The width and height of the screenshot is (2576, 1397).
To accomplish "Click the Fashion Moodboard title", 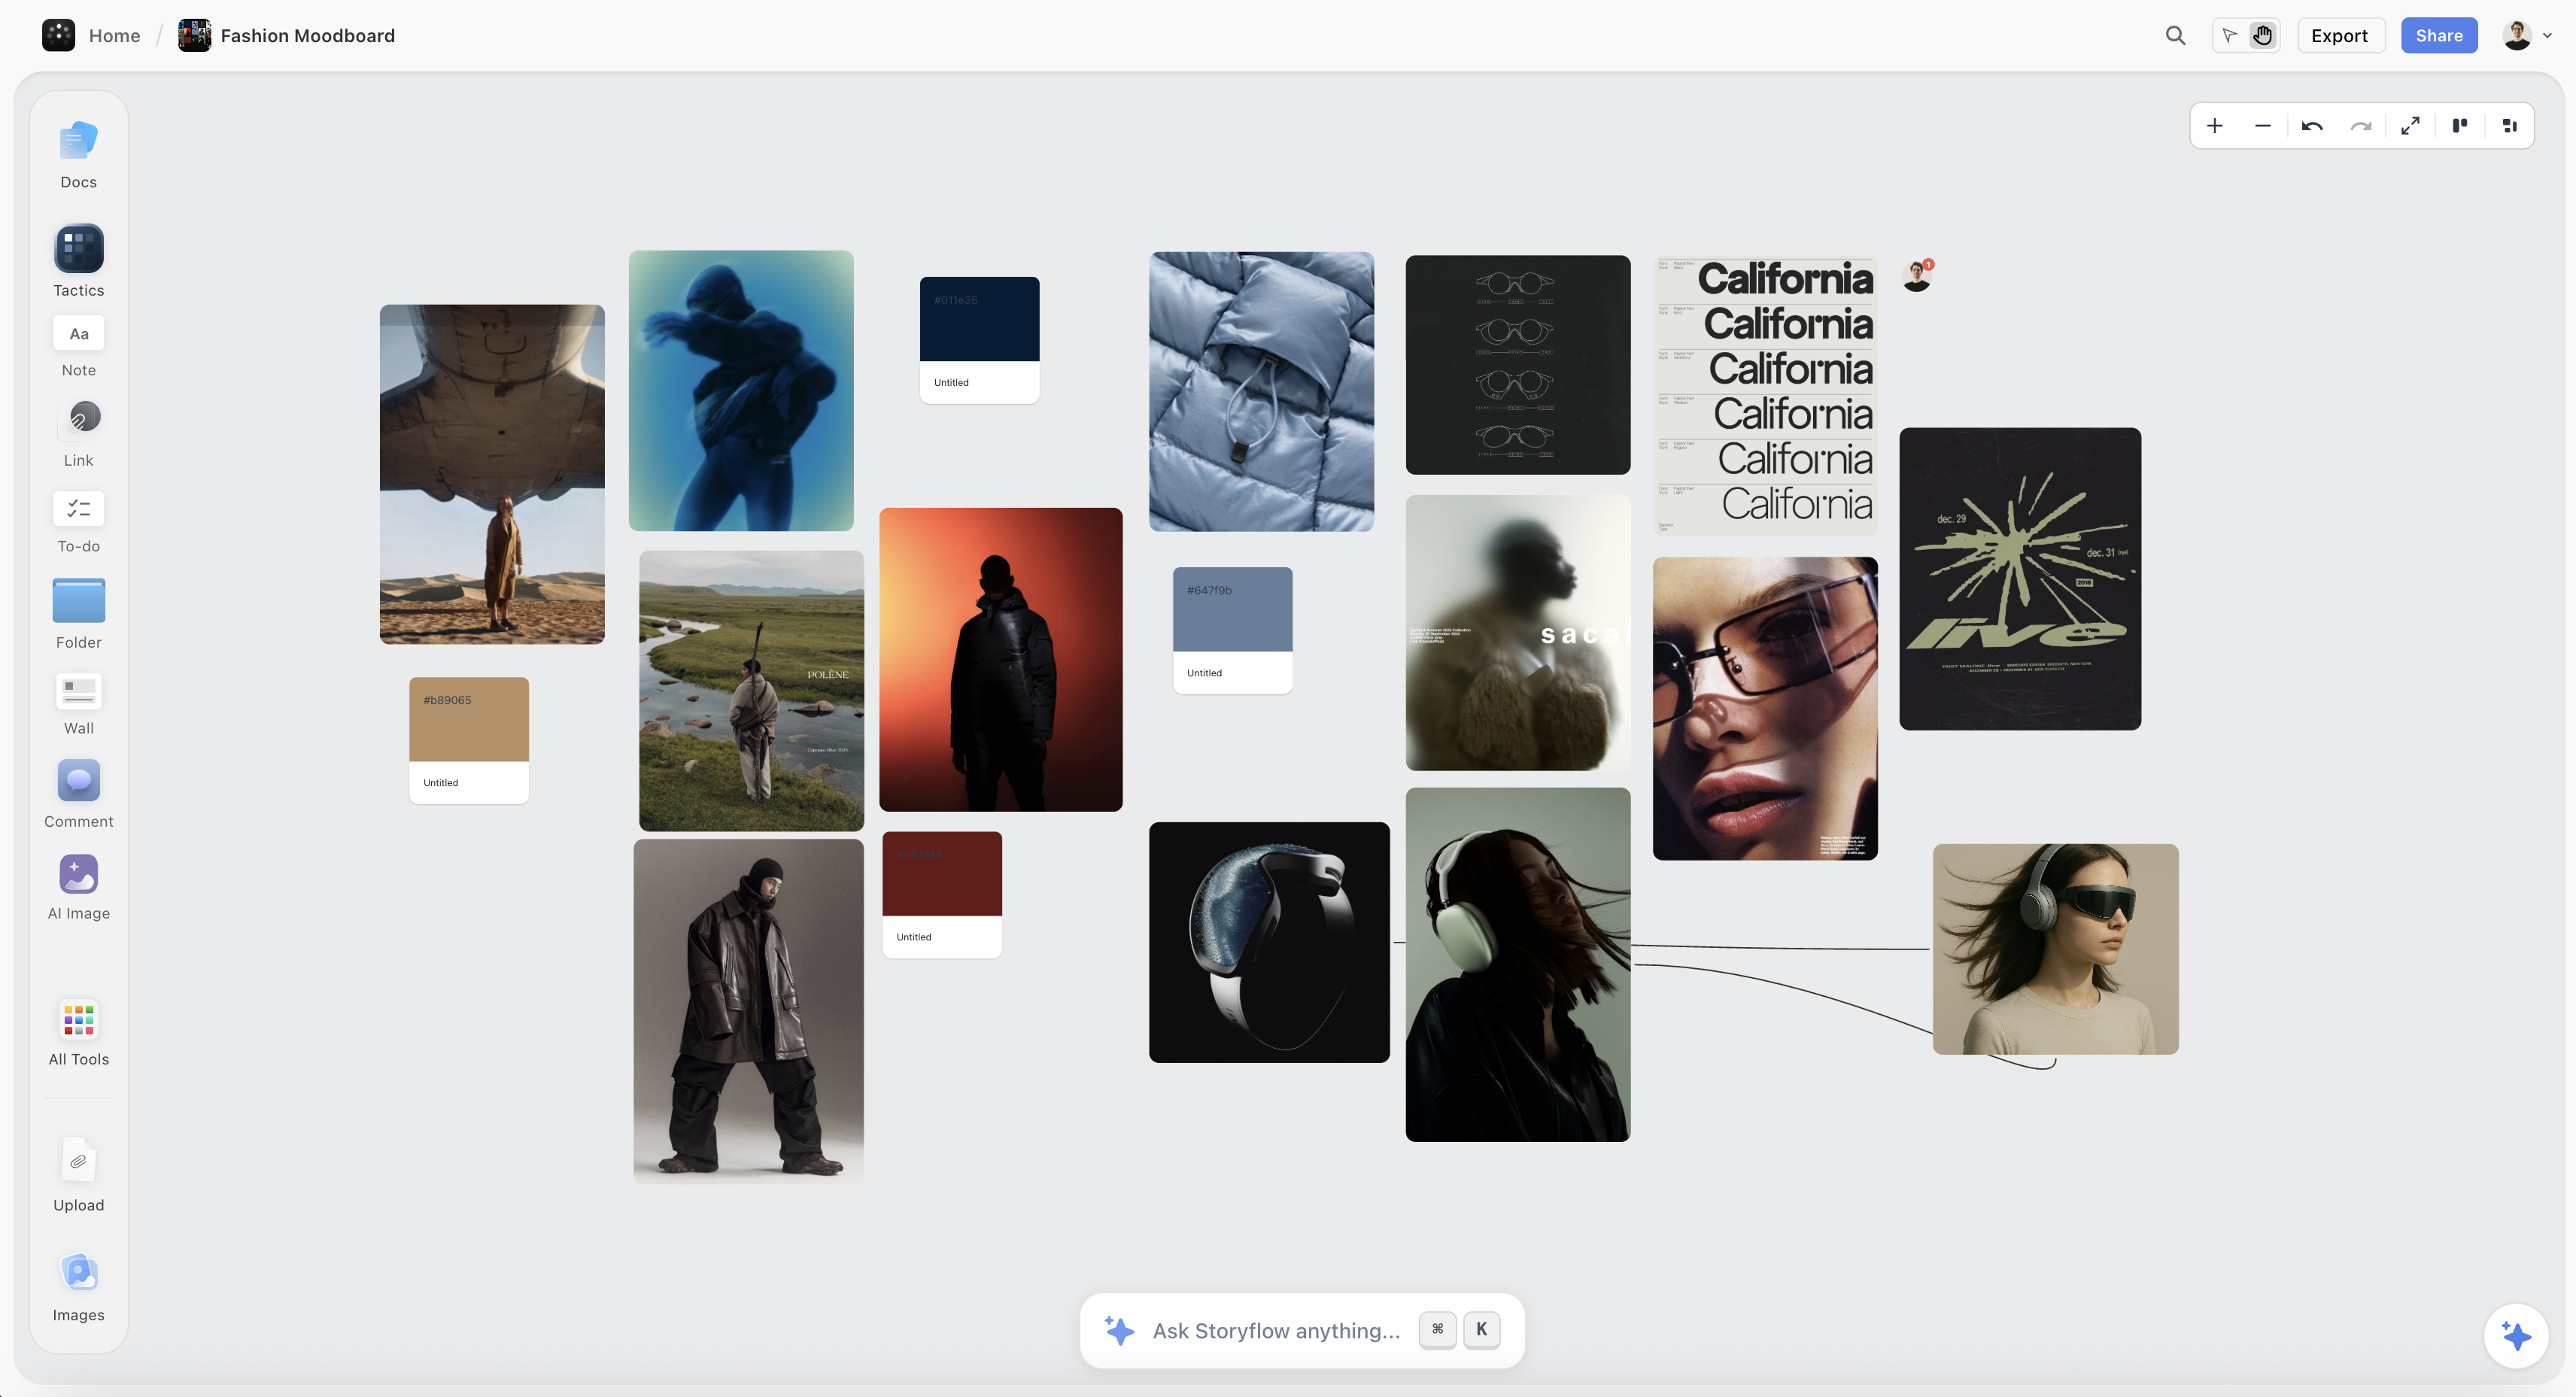I will pos(307,35).
